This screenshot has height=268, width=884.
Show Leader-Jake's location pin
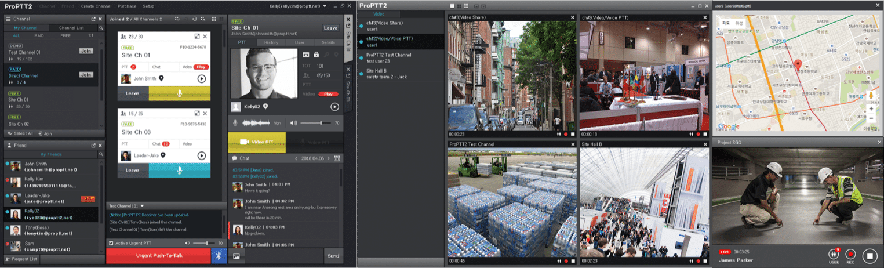[163, 155]
